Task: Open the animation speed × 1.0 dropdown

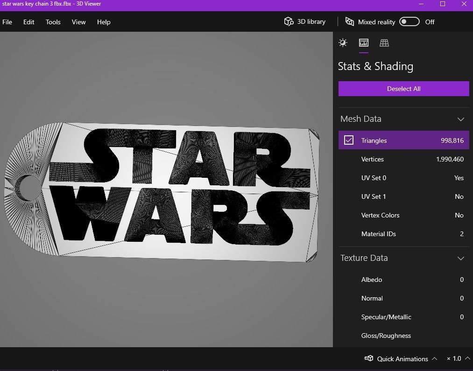Action: [458, 358]
